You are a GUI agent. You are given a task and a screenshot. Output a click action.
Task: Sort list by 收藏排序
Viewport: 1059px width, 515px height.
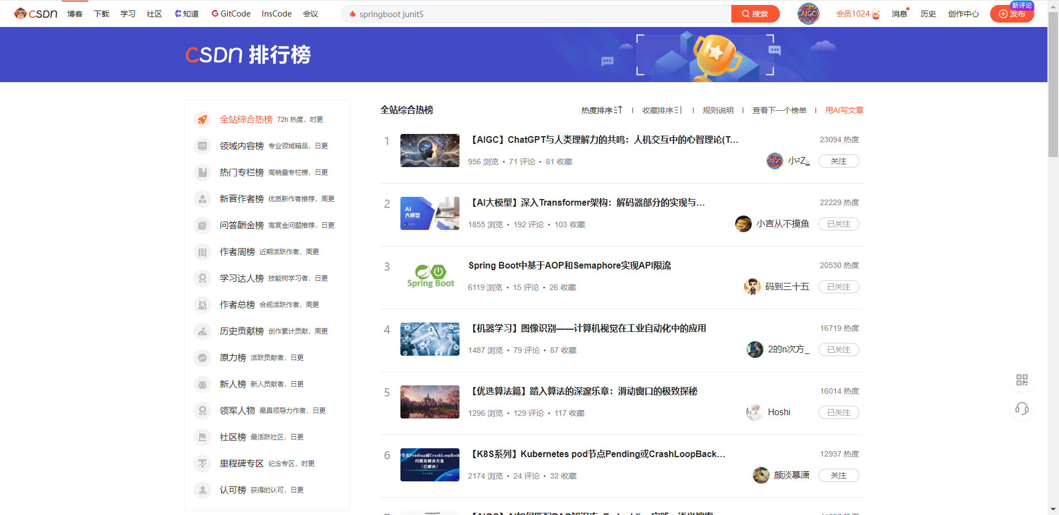coord(661,110)
